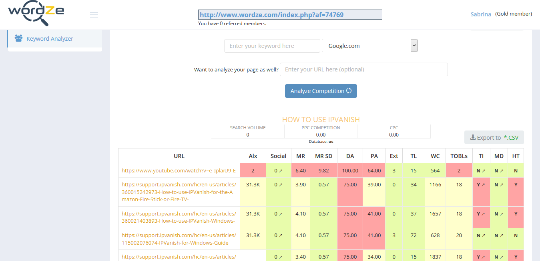
Task: Click the TL column header
Action: 414,156
